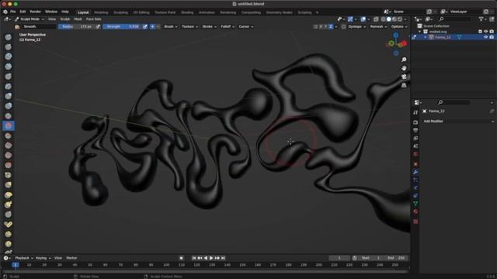
Task: Open the Face Sets menu
Action: [93, 19]
